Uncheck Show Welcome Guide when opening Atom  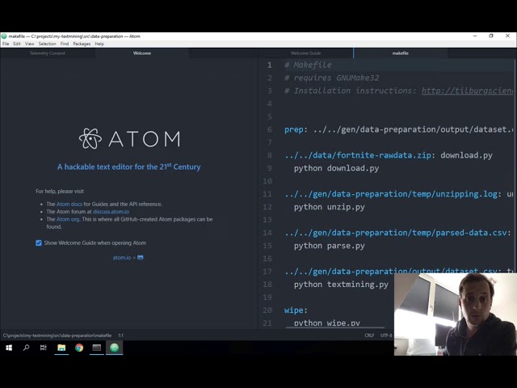(39, 243)
